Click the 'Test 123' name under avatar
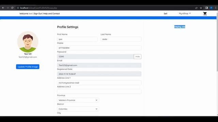 click(x=28, y=54)
